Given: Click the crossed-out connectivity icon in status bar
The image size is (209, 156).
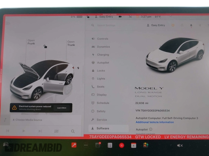Looking at the screenshot, I should click(130, 17).
